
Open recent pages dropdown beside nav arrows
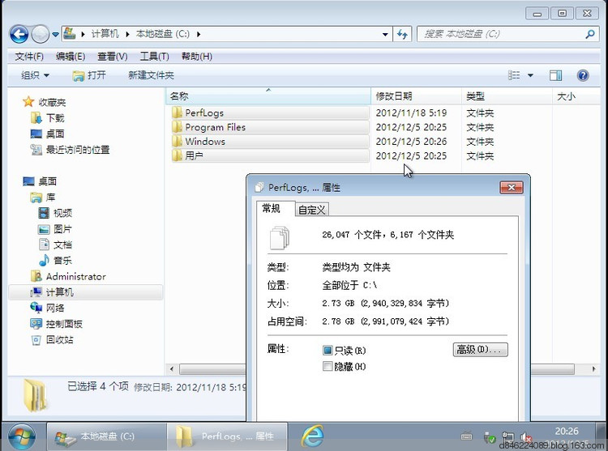(x=55, y=35)
